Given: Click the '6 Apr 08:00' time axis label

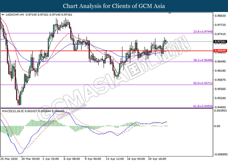Looking at the screenshot, I should pos(71,159).
